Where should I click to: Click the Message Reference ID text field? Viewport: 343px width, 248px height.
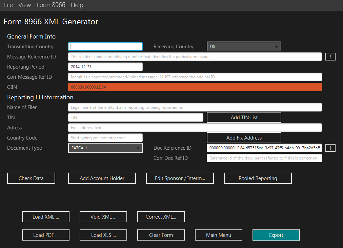[195, 57]
